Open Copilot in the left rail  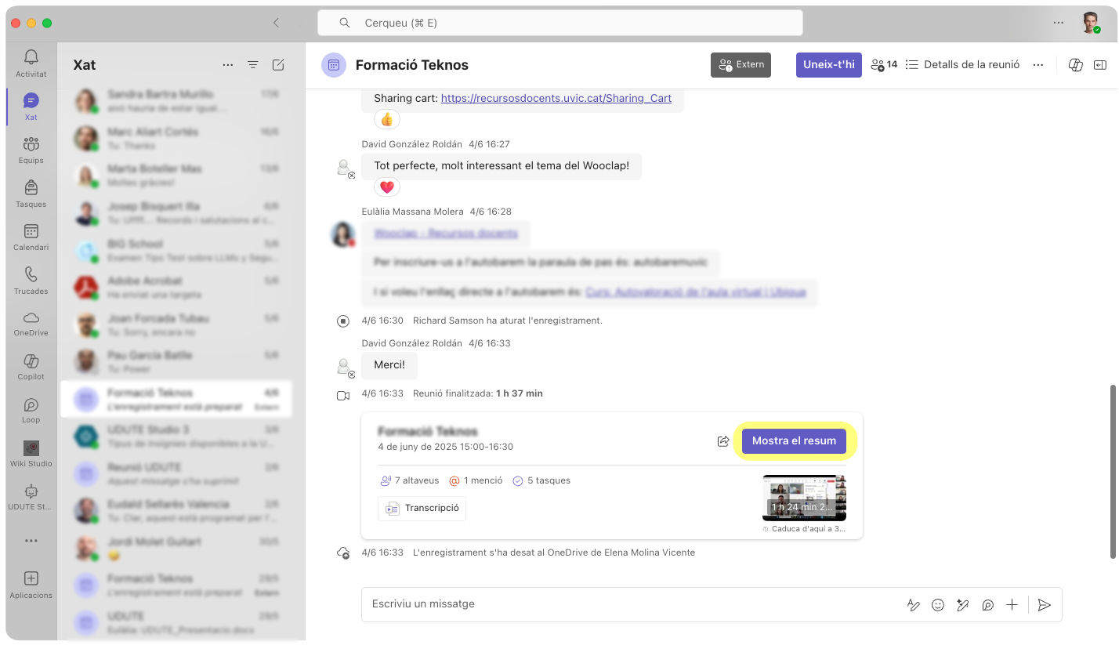coord(31,367)
